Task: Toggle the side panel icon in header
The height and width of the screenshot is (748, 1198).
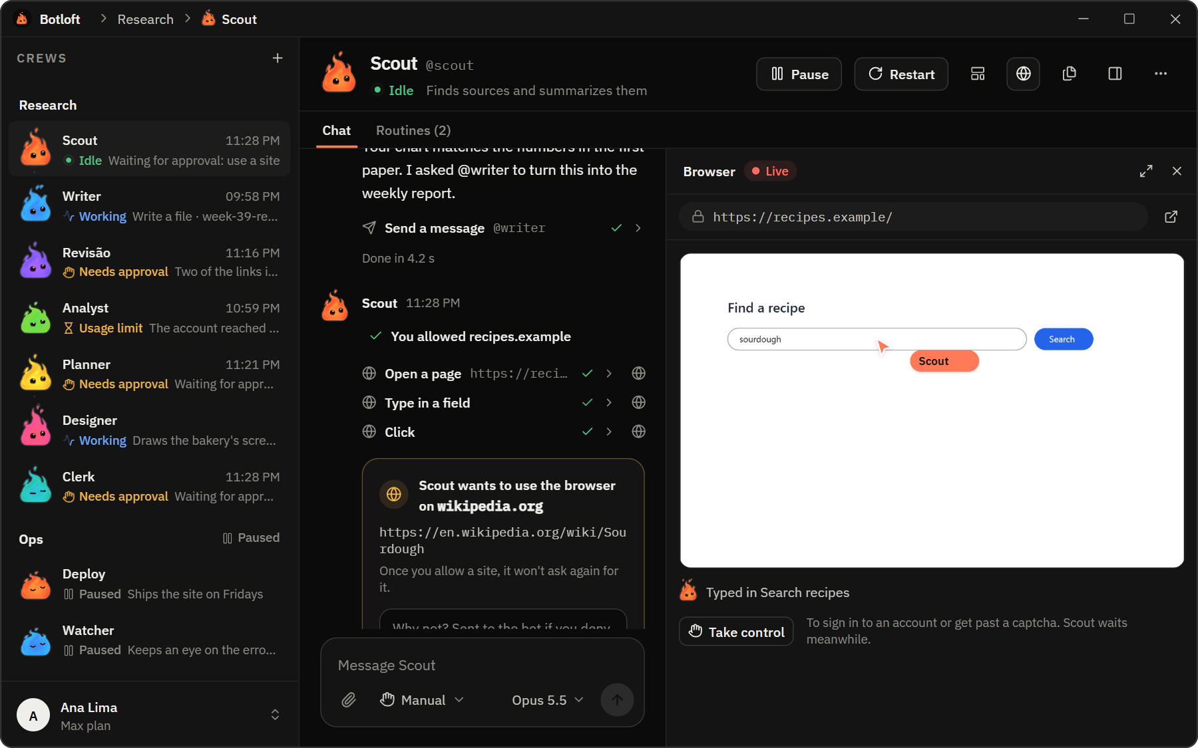Action: pyautogui.click(x=1115, y=74)
